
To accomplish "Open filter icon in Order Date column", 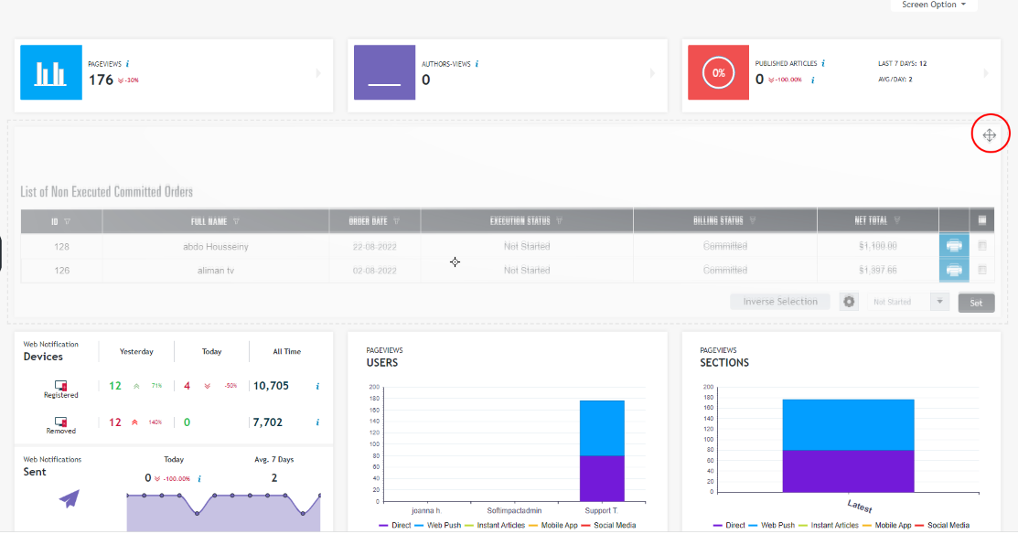I will coord(396,221).
